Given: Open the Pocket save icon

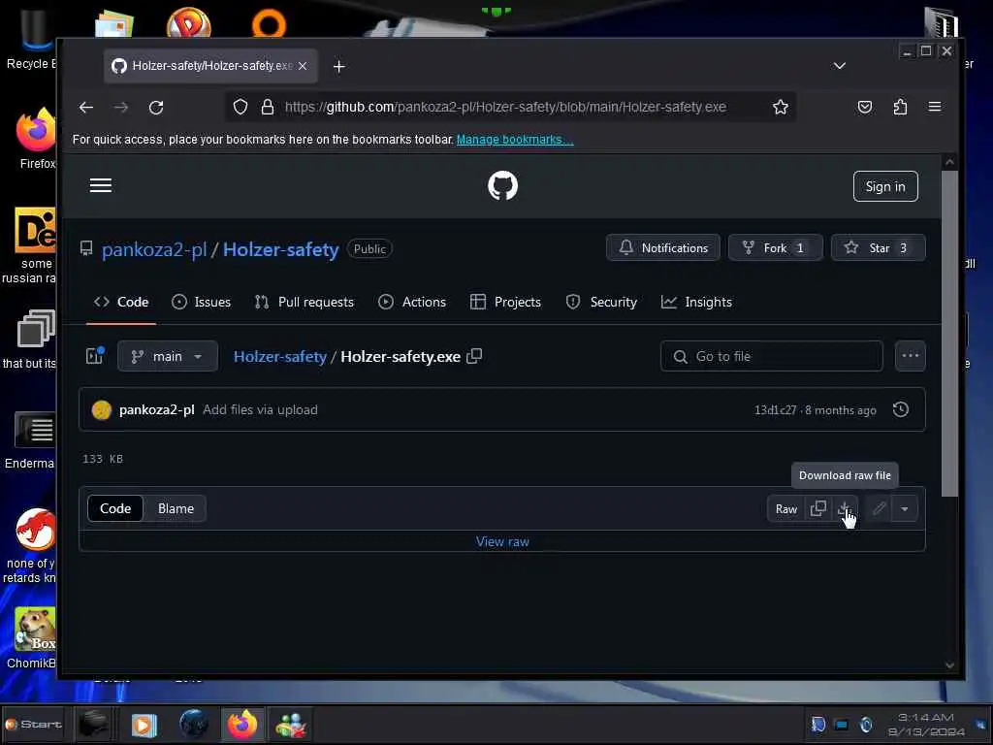Looking at the screenshot, I should pyautogui.click(x=864, y=107).
